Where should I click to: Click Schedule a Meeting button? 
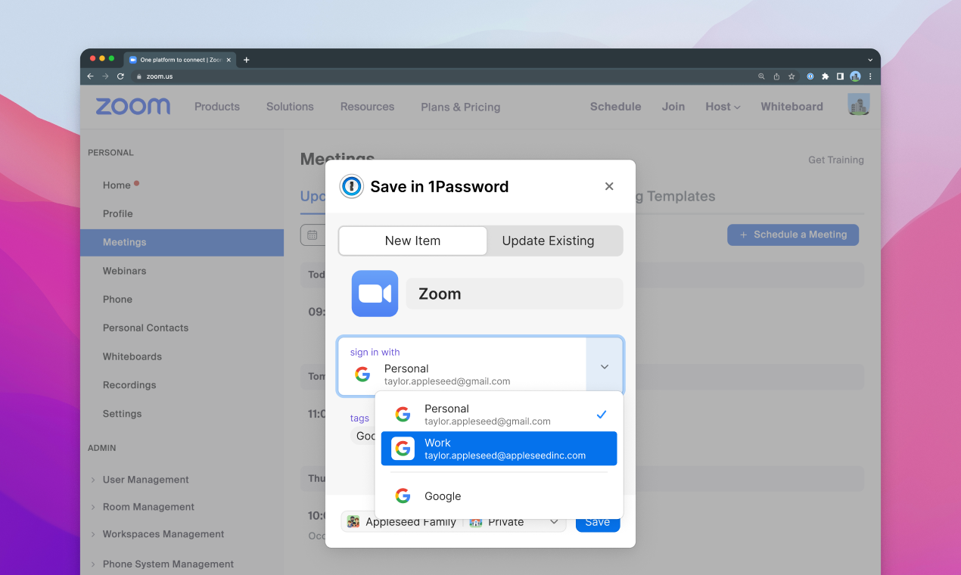[793, 235]
